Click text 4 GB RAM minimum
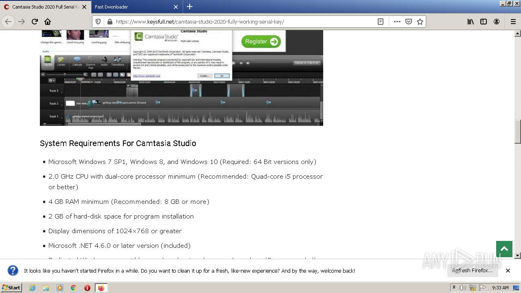Viewport: 521px width, 293px height. coord(79,202)
